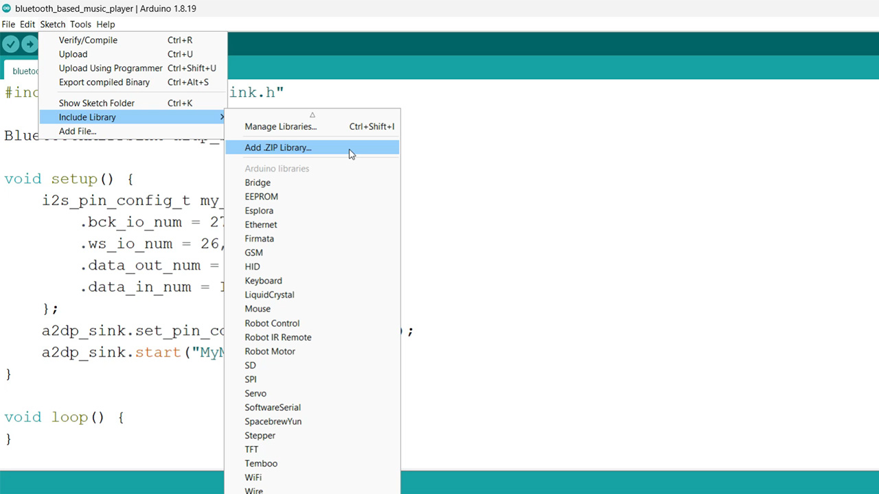Open Manage Libraries...
Viewport: 879px width, 494px height.
312,126
